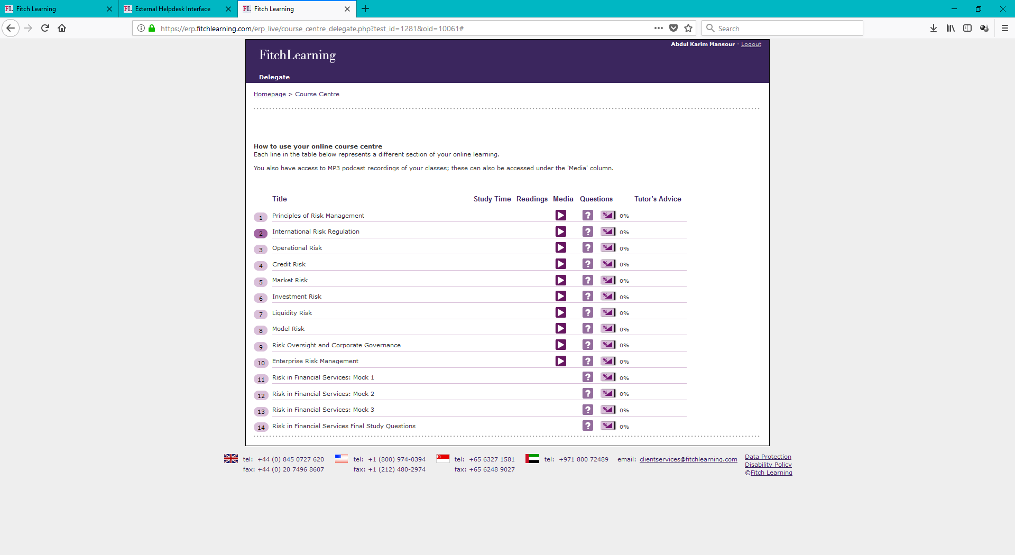Open Firefox hamburger menu
This screenshot has width=1015, height=555.
click(1005, 28)
